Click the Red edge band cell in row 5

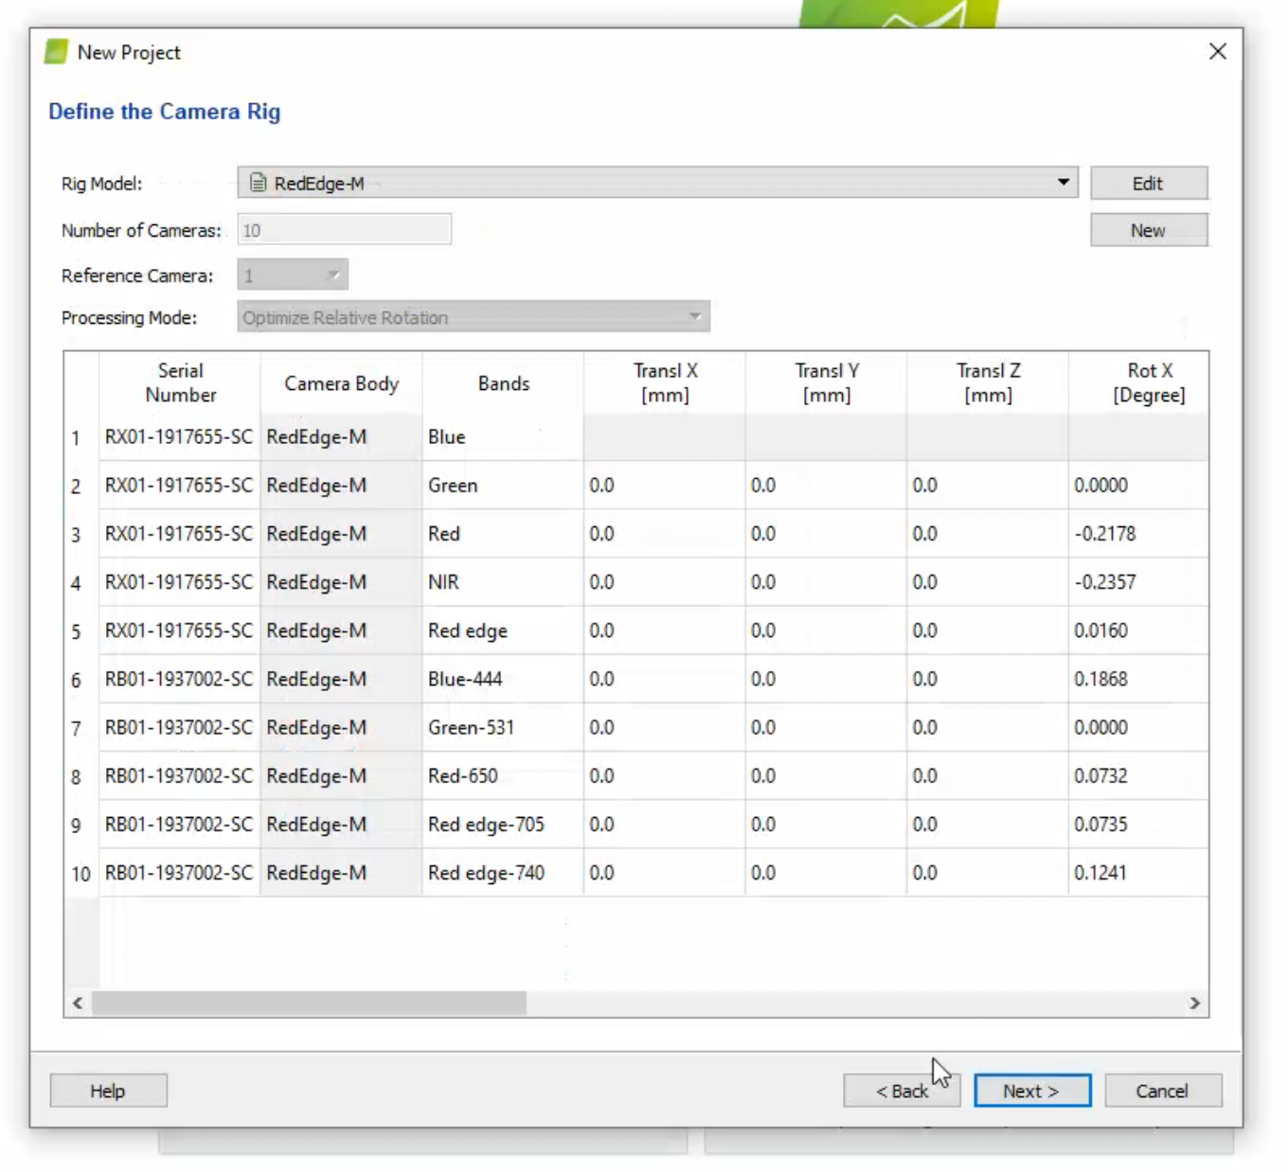503,630
